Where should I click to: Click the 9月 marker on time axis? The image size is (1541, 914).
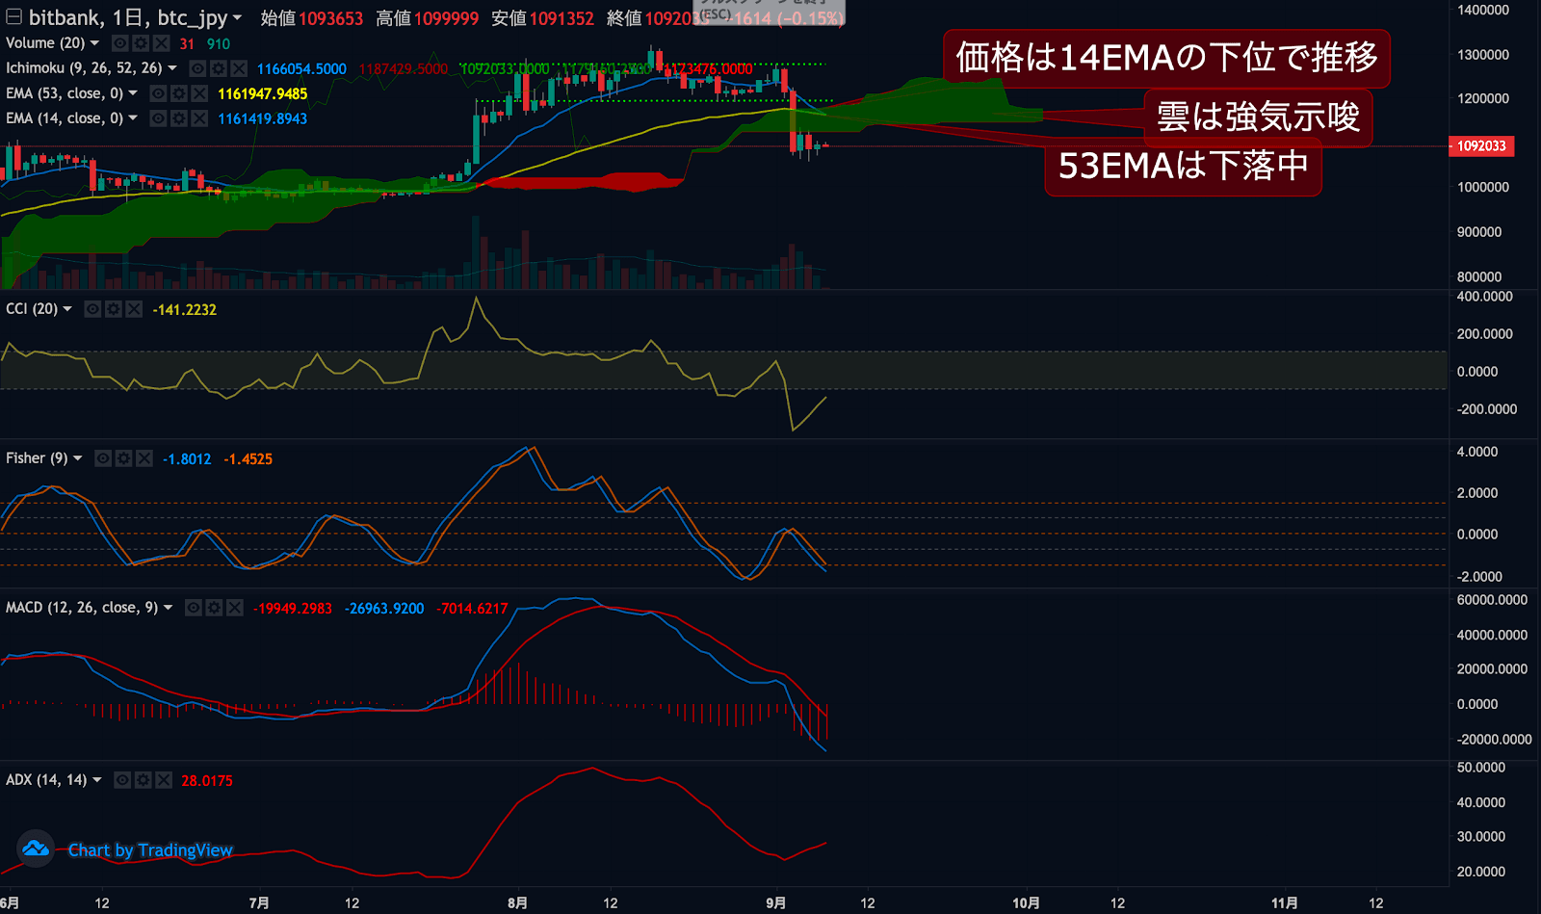[x=775, y=902]
